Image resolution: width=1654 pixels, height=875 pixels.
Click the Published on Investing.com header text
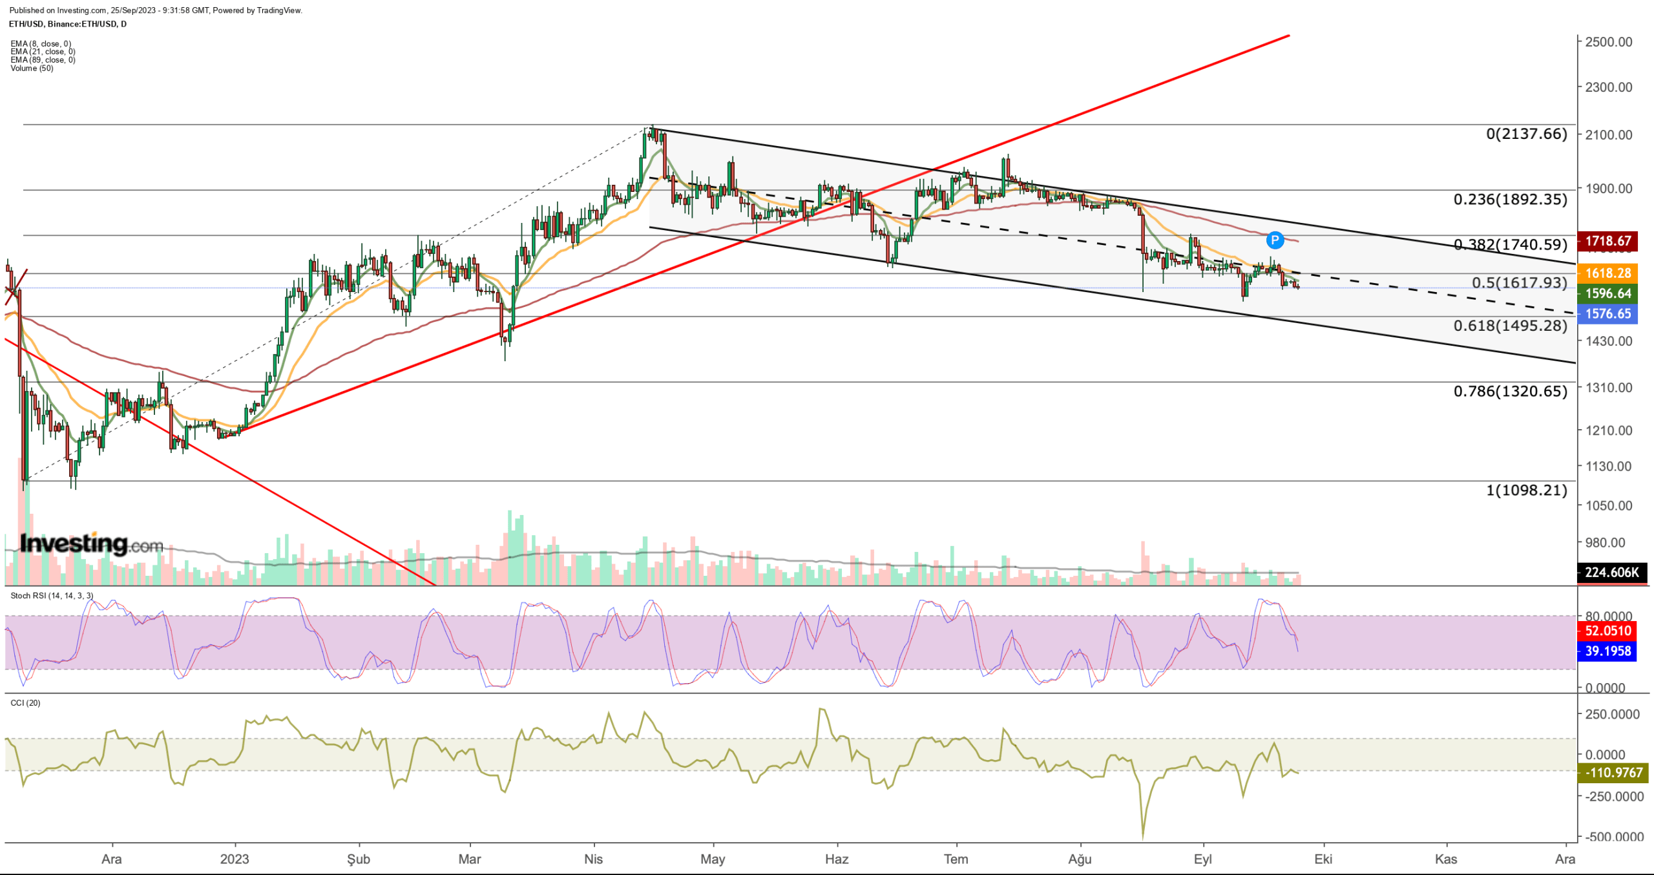[156, 10]
